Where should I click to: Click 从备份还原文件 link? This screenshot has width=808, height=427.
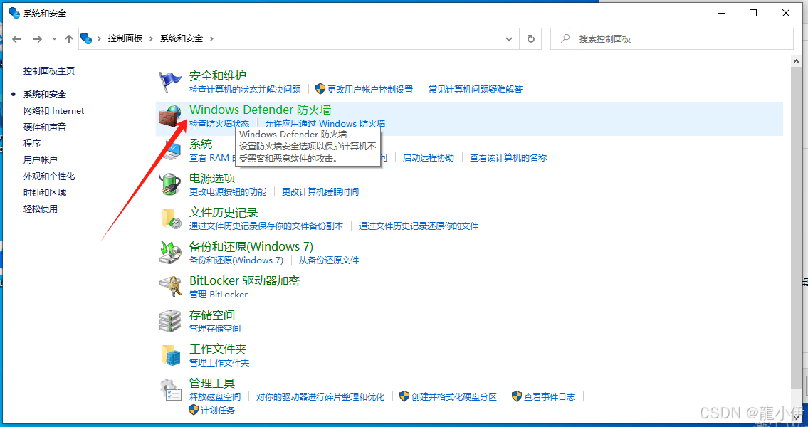pyautogui.click(x=329, y=260)
